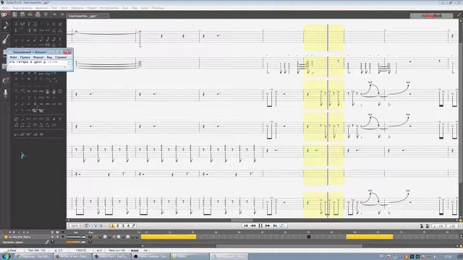Open Справка menu in Notepad window
This screenshot has width=463, height=260.
(x=61, y=57)
